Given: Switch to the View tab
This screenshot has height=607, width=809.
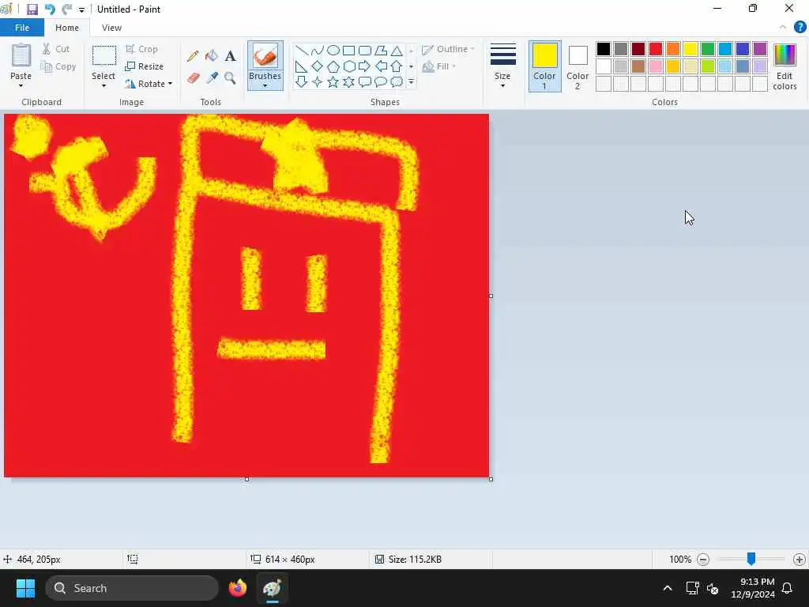Looking at the screenshot, I should (111, 28).
